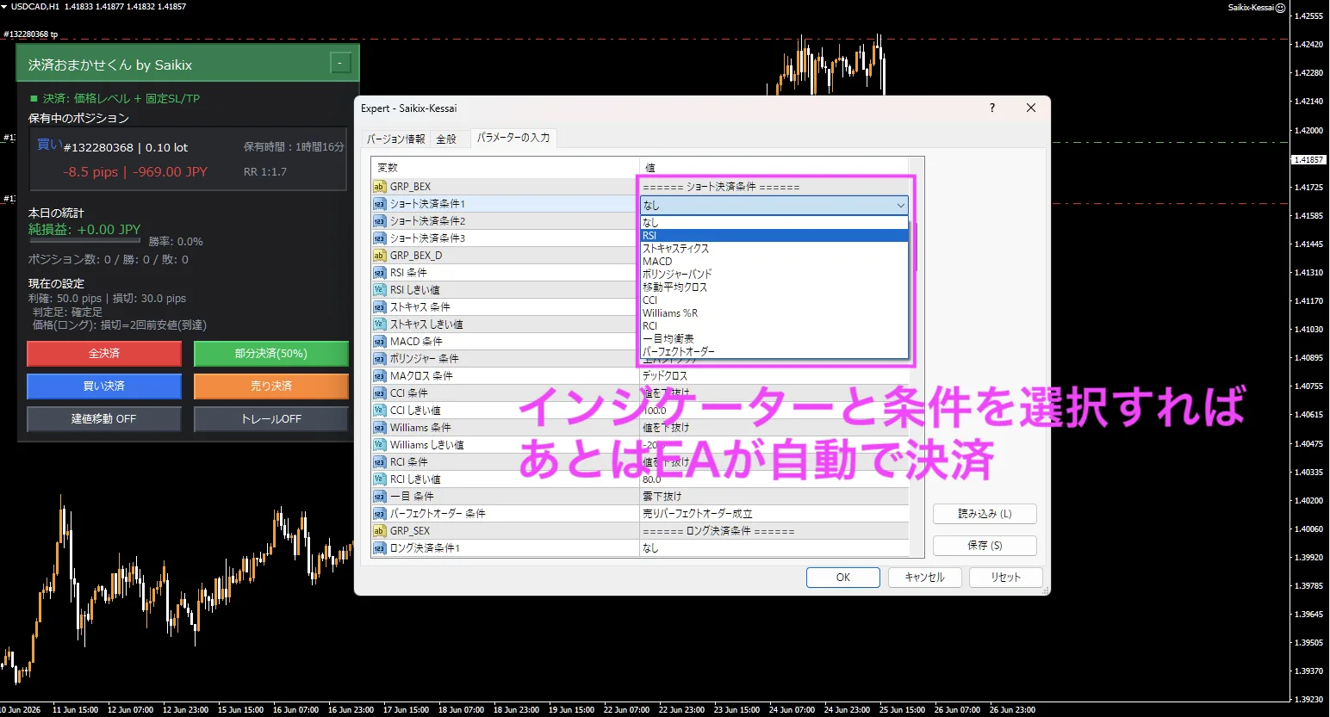
Task: Click the icon of ショート決済条件1 row
Action: [x=379, y=204]
